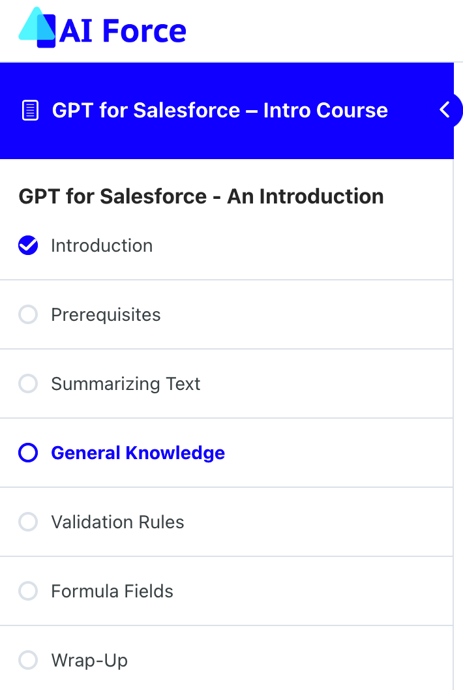Open the Introduction lesson
Image resolution: width=463 pixels, height=690 pixels.
click(102, 246)
